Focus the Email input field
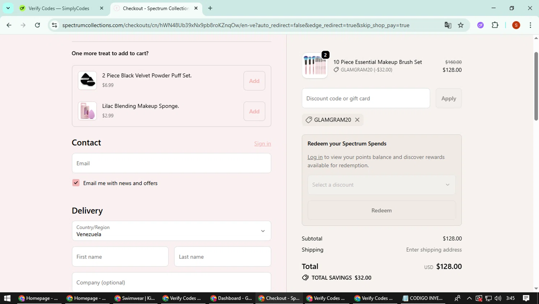 tap(171, 163)
